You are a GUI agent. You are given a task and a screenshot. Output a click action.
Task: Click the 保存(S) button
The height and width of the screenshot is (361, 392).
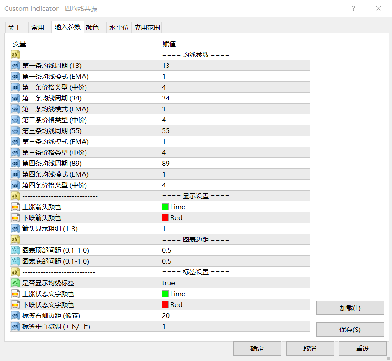click(350, 329)
